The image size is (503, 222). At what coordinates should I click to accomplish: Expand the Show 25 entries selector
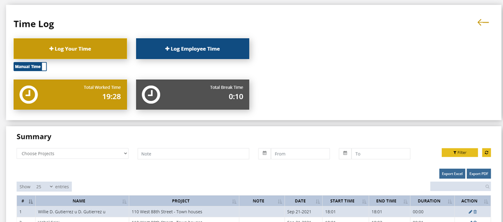(44, 186)
